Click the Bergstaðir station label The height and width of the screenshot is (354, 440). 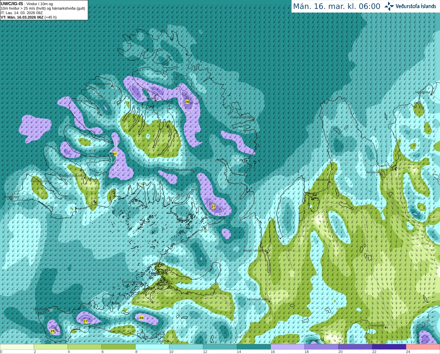click(x=373, y=172)
